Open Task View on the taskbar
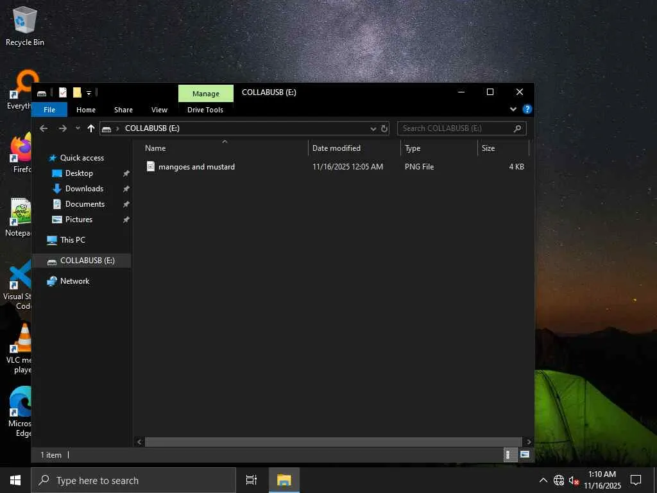The image size is (657, 493). 252,480
